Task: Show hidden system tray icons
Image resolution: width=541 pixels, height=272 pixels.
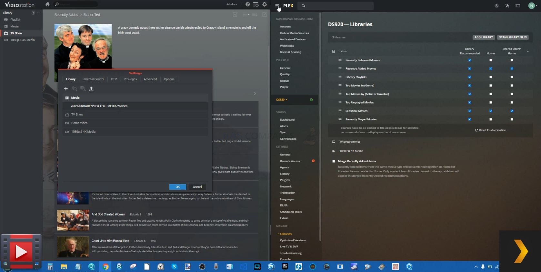Action: [x=476, y=267]
